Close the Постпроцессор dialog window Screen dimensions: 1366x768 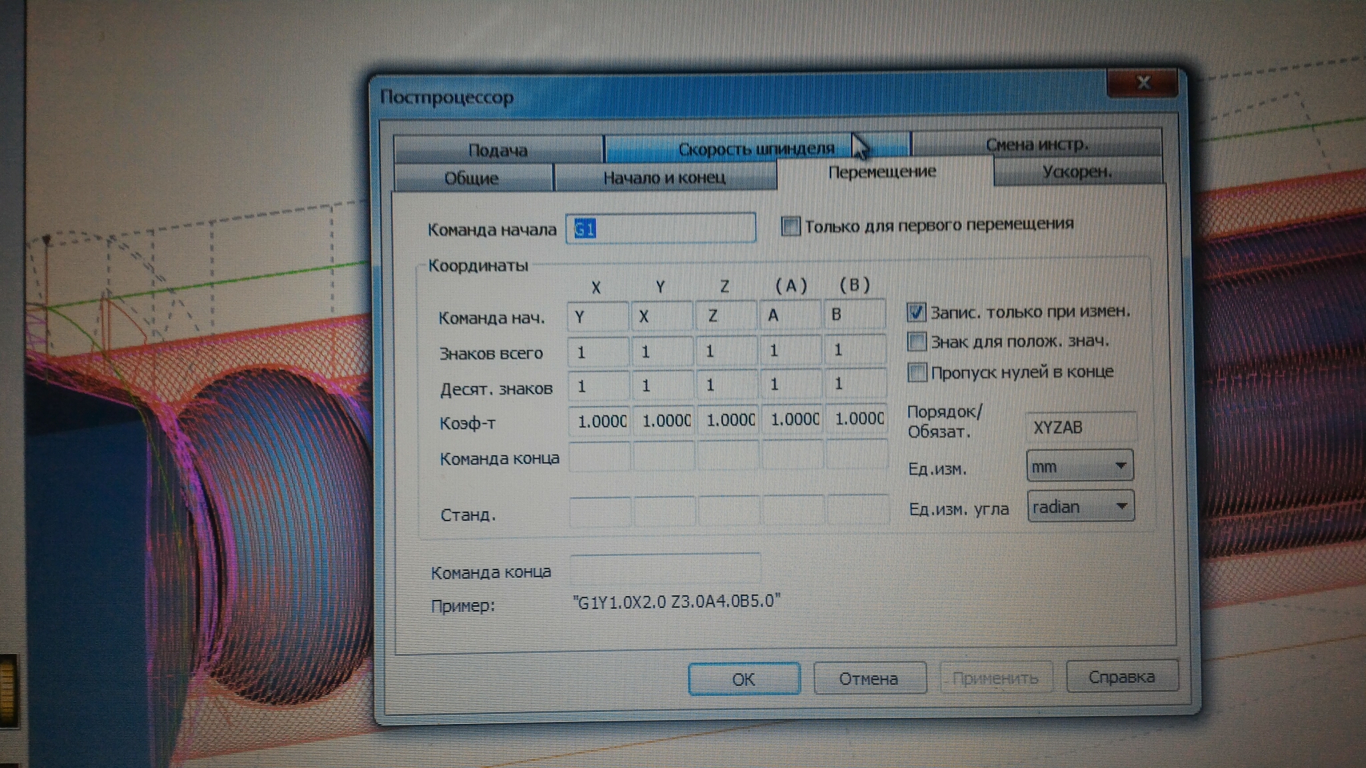pyautogui.click(x=1143, y=83)
